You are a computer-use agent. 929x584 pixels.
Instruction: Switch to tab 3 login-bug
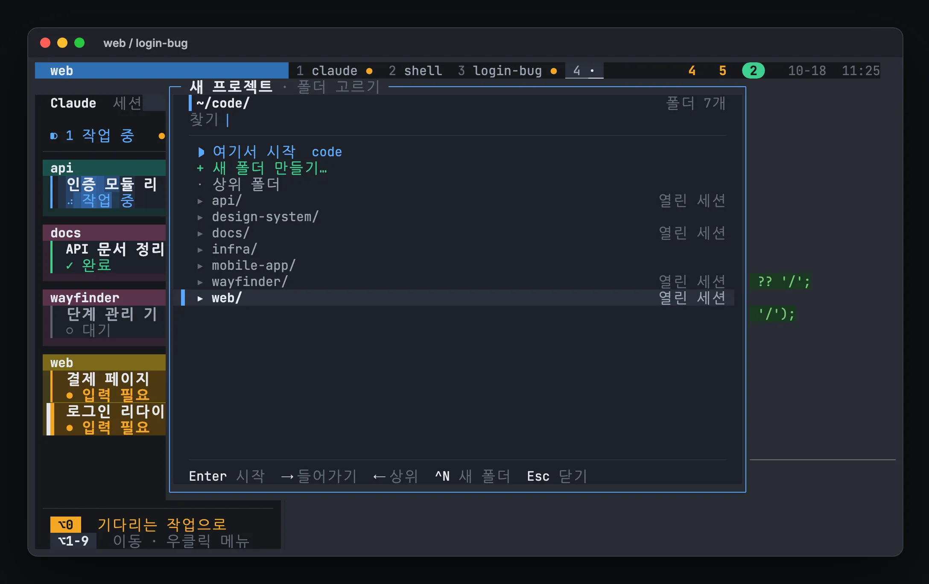(x=507, y=70)
